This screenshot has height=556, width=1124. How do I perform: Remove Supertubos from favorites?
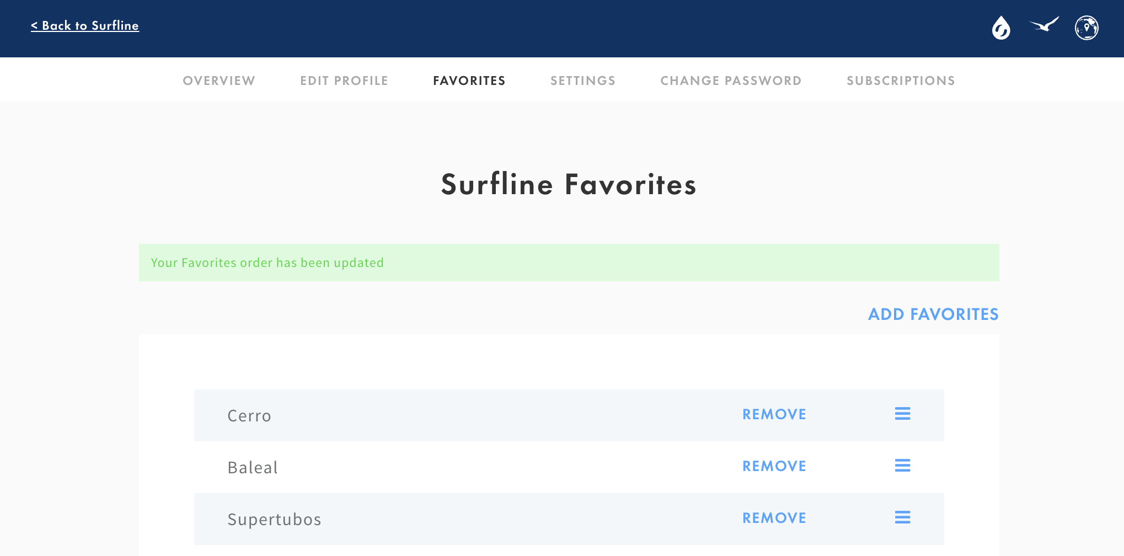click(x=774, y=518)
